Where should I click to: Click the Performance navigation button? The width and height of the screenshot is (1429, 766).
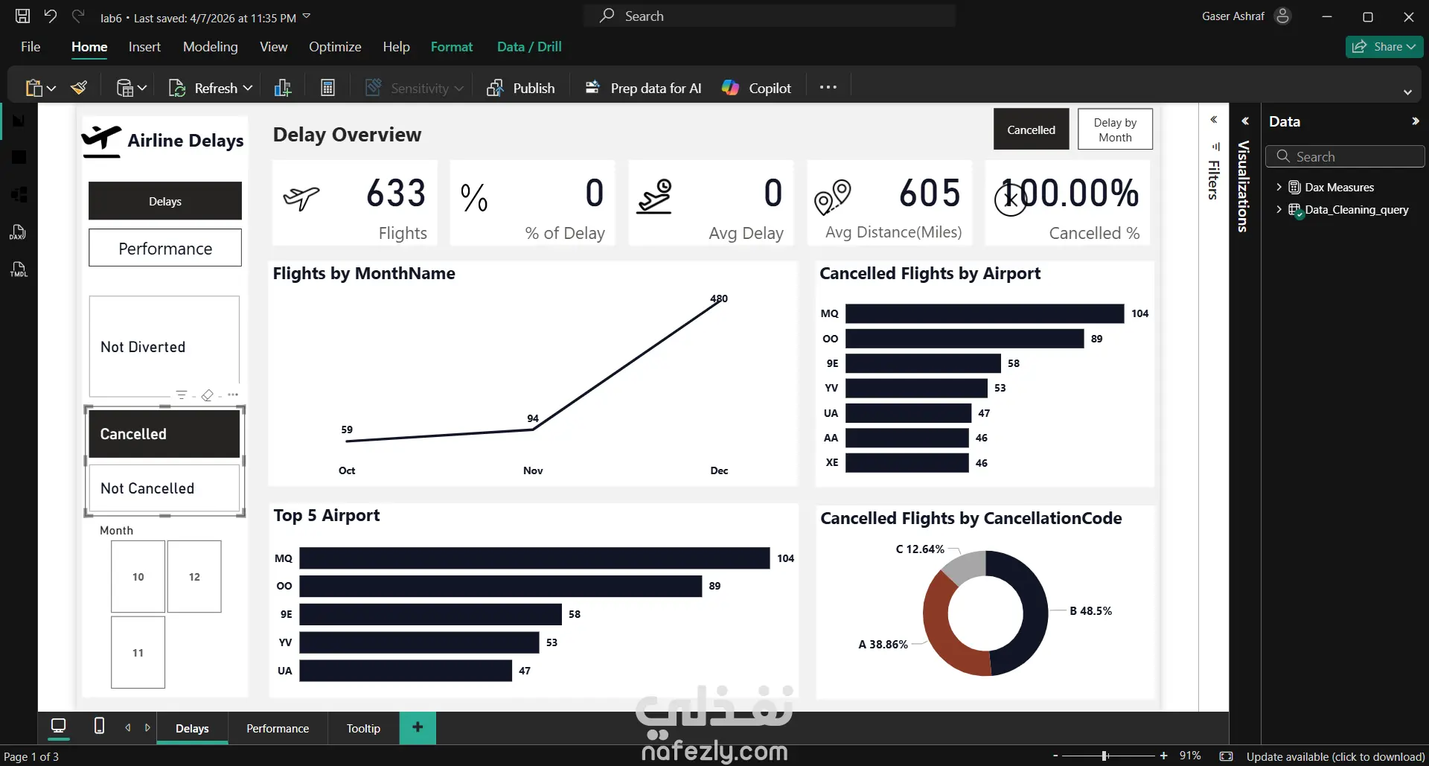165,248
